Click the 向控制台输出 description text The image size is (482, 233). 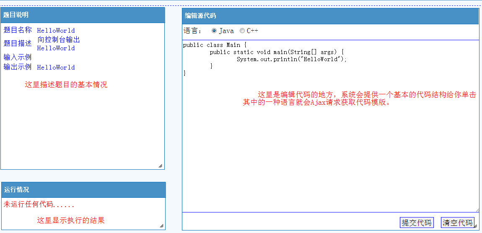(x=59, y=39)
